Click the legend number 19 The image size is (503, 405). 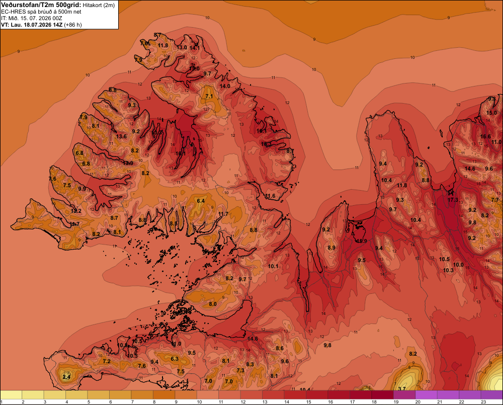[x=396, y=402]
